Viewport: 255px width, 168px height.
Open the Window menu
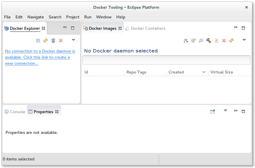point(104,17)
